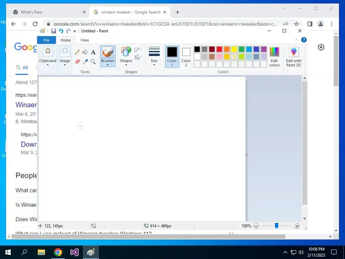
Task: Open Visual Studio from taskbar
Action: (74, 252)
